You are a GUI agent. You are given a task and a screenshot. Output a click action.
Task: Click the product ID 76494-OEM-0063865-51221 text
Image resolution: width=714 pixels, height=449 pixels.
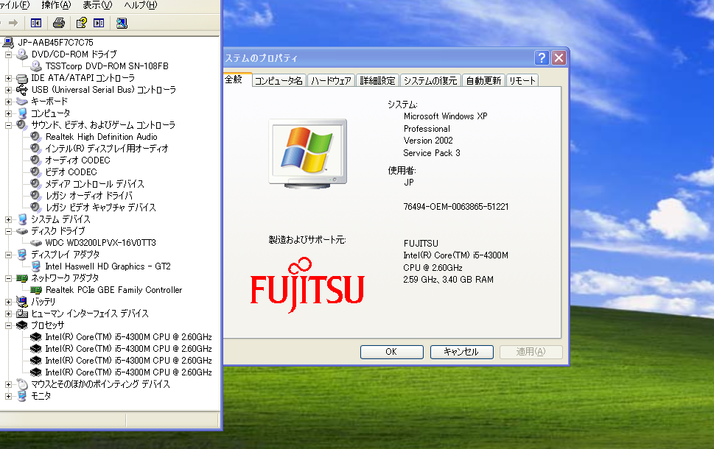click(x=456, y=207)
